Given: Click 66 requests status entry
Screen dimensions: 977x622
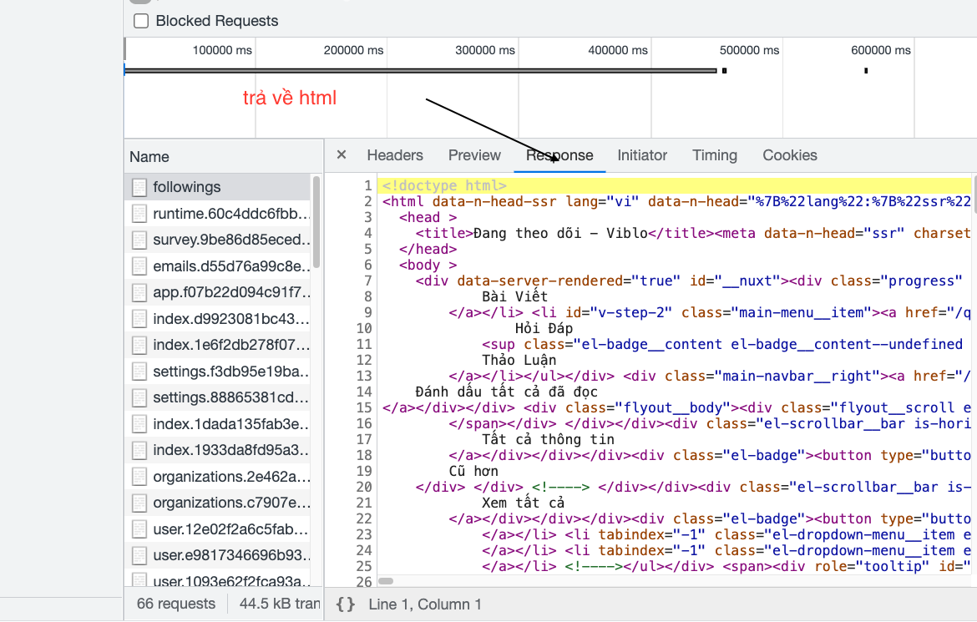Looking at the screenshot, I should [x=175, y=604].
